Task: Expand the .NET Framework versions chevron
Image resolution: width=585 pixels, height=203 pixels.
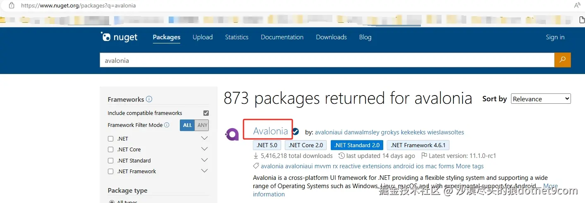Action: 204,171
